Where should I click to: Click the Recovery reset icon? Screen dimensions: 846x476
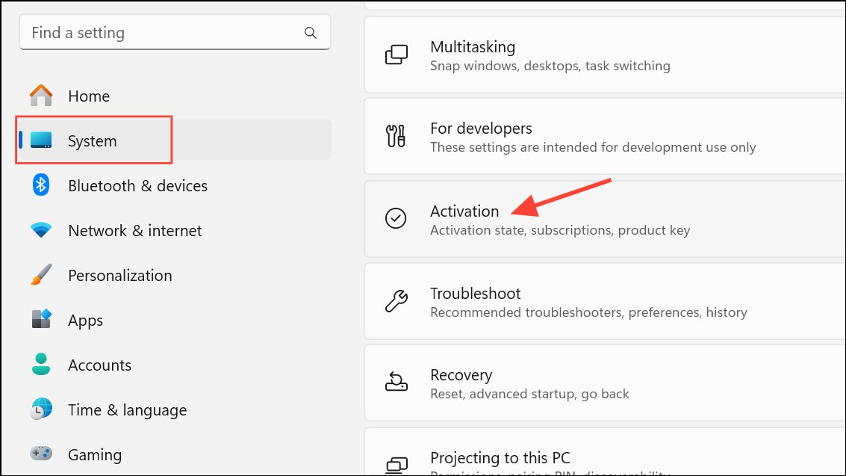click(x=396, y=383)
